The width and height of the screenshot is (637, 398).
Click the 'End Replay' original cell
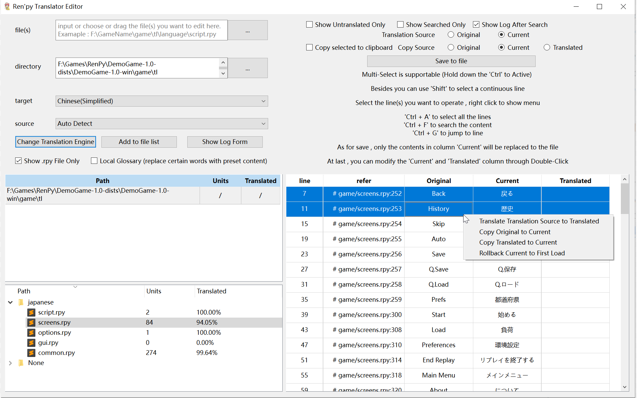[x=439, y=360]
